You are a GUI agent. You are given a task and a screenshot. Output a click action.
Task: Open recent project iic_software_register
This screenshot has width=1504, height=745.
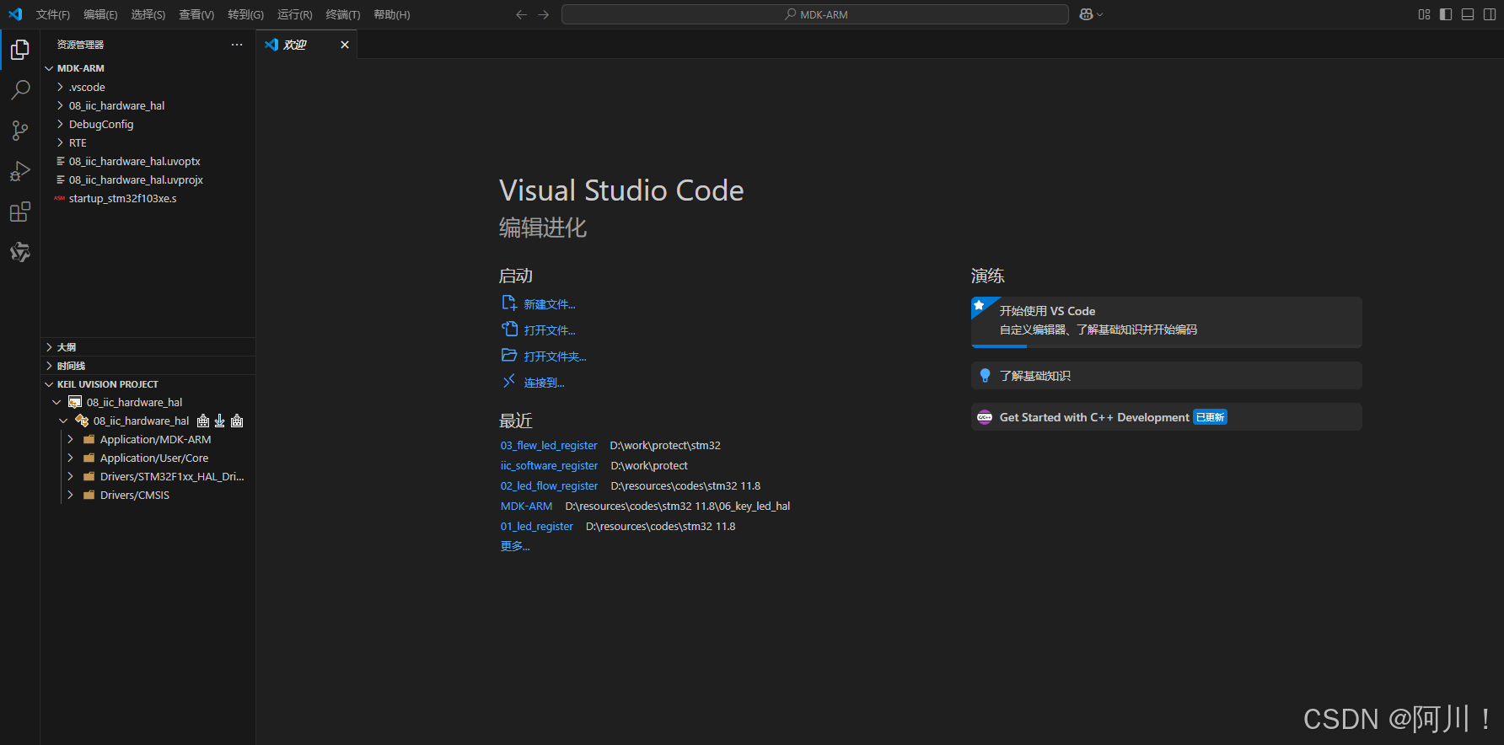click(x=549, y=465)
